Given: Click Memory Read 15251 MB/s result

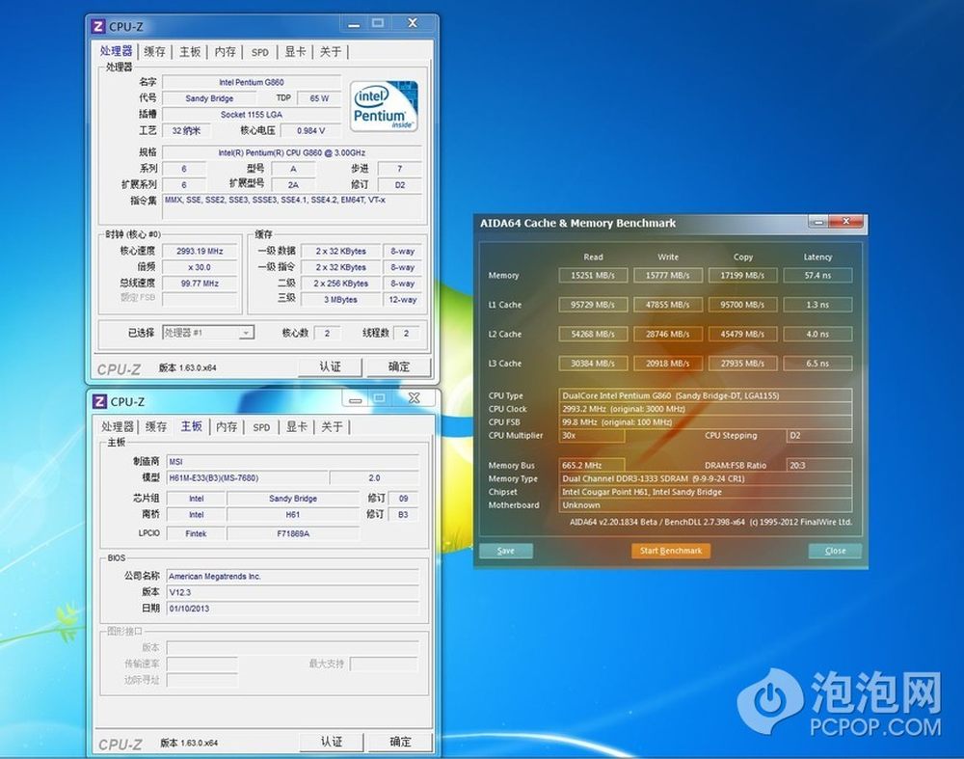Looking at the screenshot, I should [x=593, y=276].
